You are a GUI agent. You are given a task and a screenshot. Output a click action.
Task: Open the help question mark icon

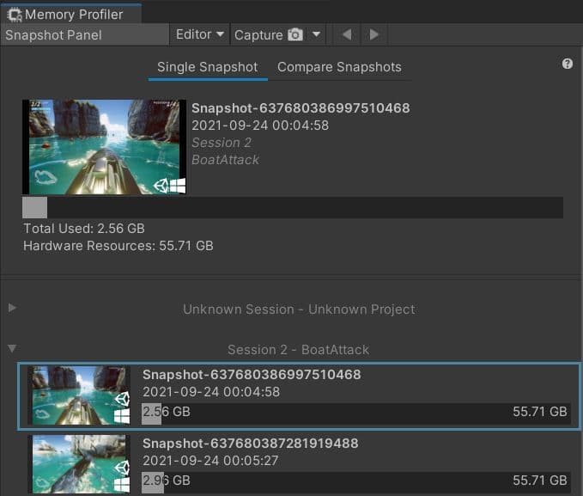click(x=568, y=64)
